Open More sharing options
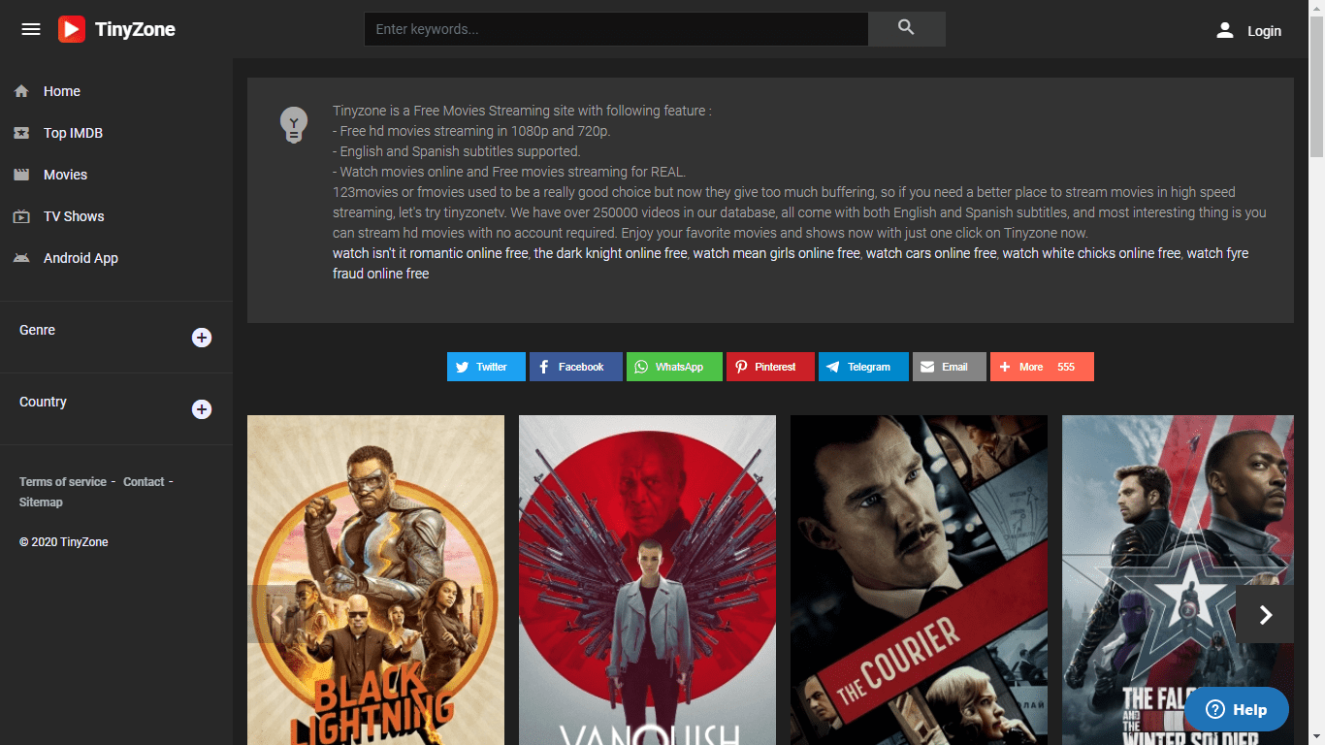 tap(1042, 367)
